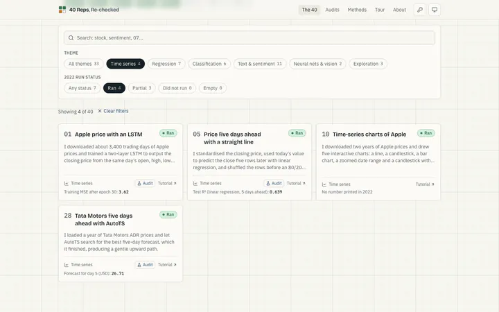Open the Apple price with an LSTM card title
This screenshot has width=499, height=312.
tap(109, 135)
